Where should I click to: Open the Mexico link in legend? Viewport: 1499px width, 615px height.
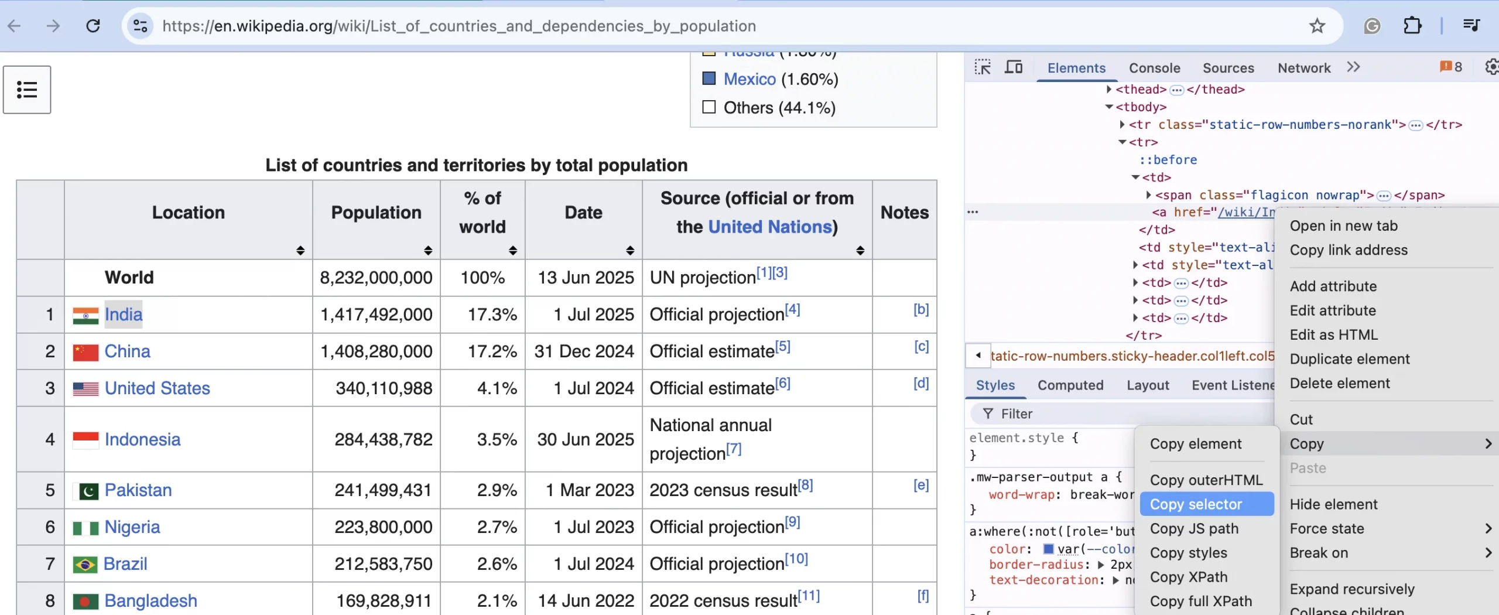tap(749, 79)
